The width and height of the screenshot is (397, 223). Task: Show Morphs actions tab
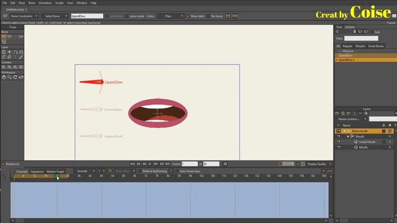tap(360, 46)
